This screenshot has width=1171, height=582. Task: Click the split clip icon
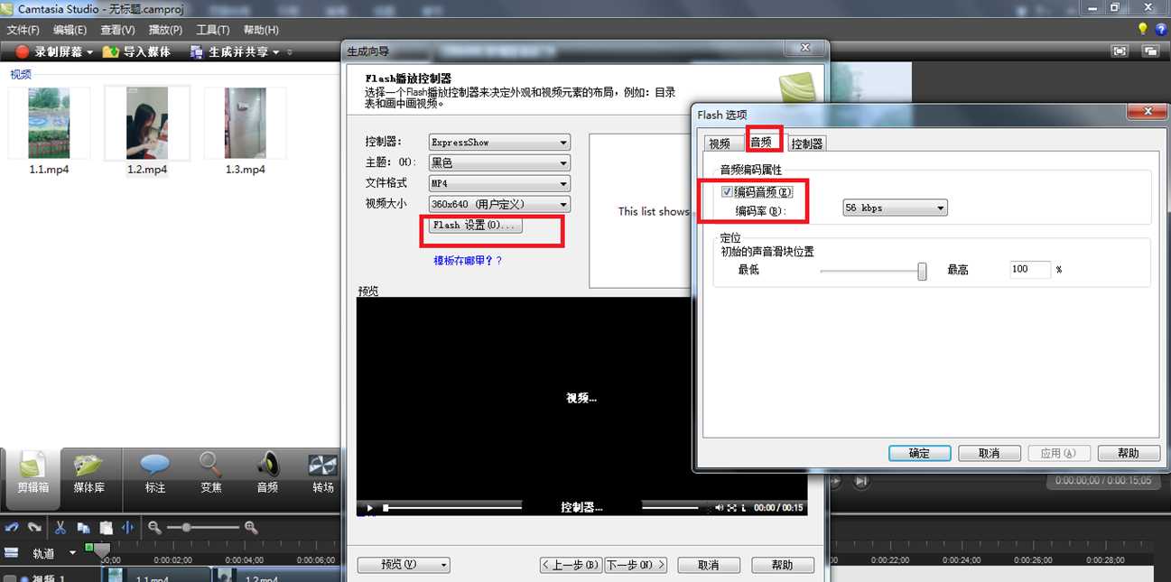tap(127, 528)
